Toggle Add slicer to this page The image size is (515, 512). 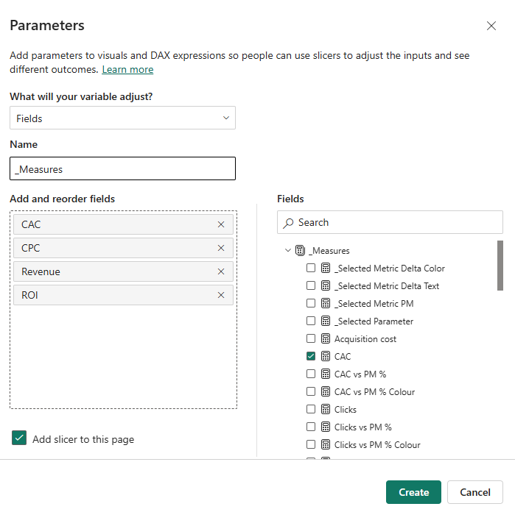click(x=19, y=438)
